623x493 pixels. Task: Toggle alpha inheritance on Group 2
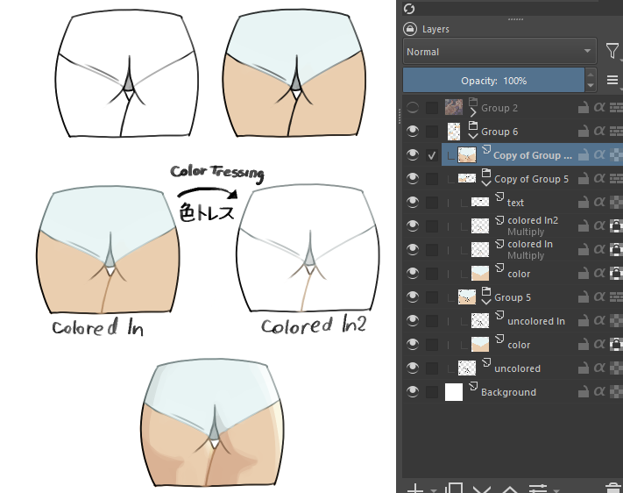[x=599, y=107]
